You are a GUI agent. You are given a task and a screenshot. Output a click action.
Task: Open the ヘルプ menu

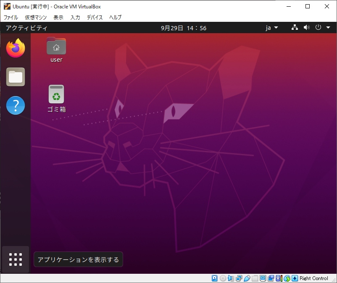point(115,17)
